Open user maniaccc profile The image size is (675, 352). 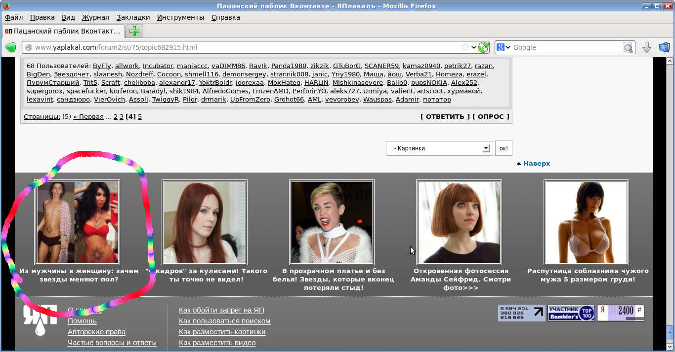192,66
